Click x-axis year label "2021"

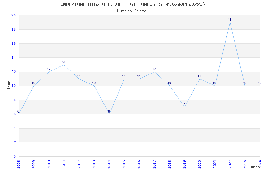coord(215,164)
